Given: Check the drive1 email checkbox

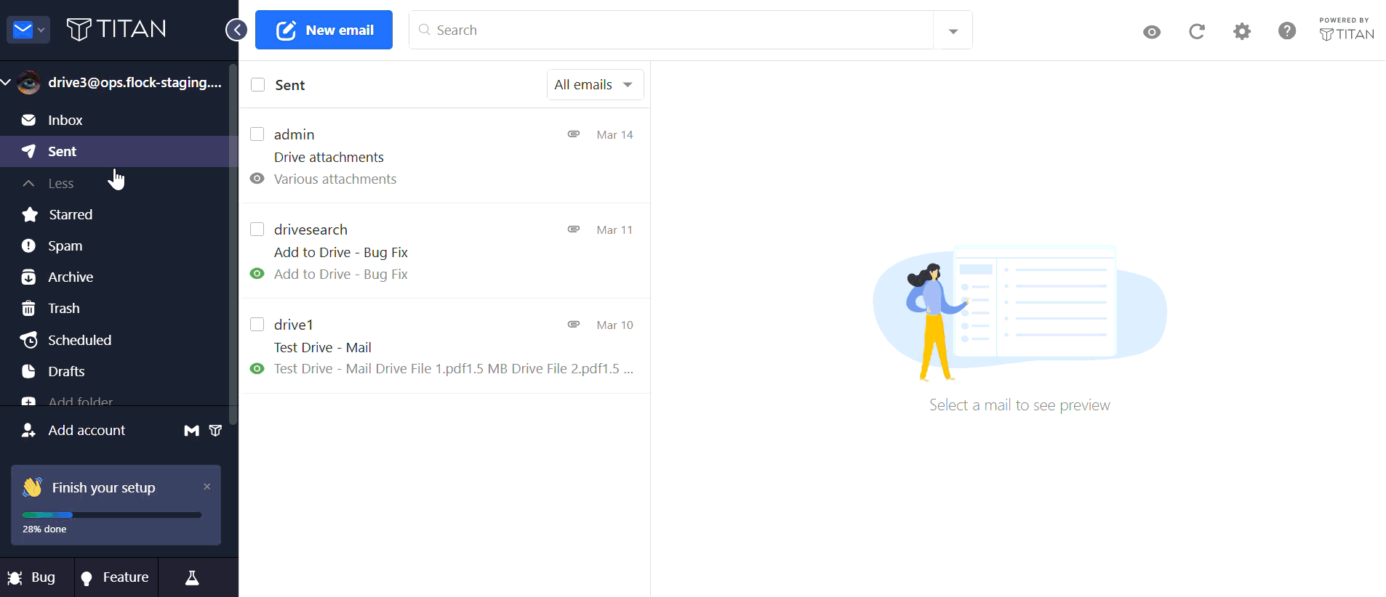Looking at the screenshot, I should coord(257,324).
